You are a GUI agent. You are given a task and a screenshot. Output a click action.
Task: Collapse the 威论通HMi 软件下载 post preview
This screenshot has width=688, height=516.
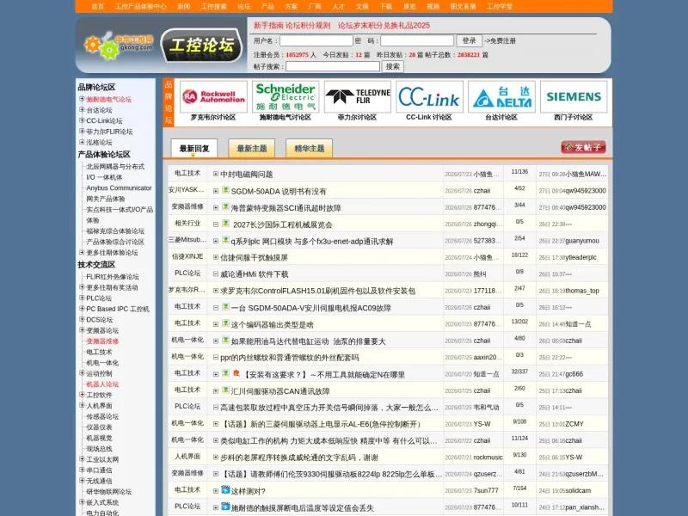click(216, 273)
